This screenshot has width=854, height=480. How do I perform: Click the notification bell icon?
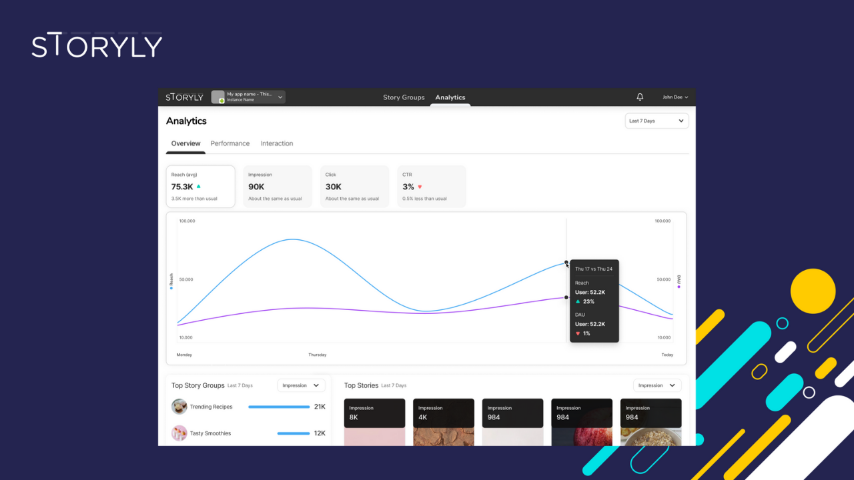tap(640, 97)
